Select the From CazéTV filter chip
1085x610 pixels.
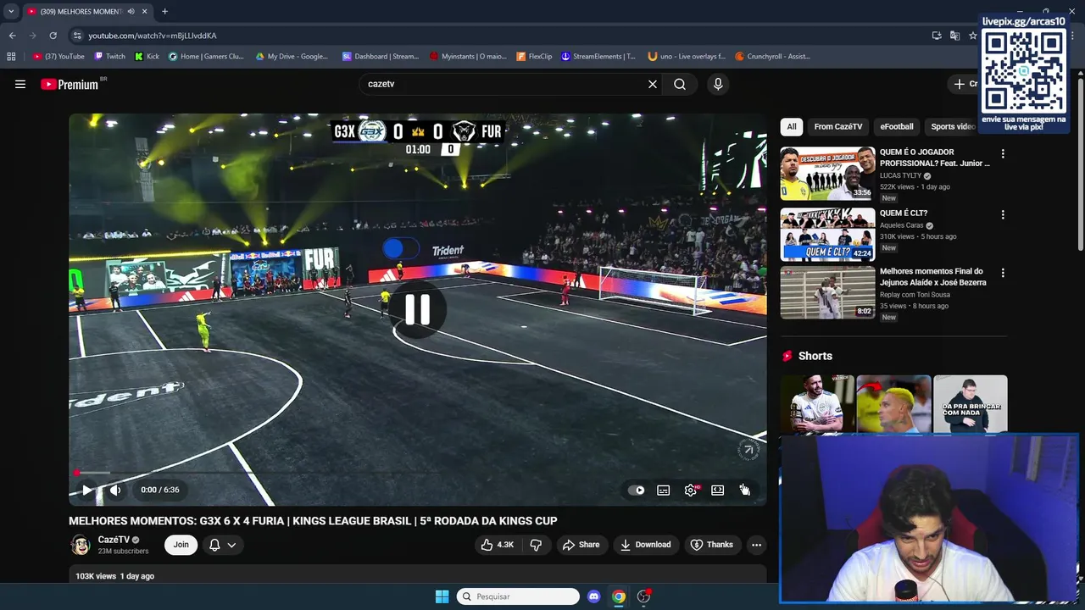[x=838, y=126]
